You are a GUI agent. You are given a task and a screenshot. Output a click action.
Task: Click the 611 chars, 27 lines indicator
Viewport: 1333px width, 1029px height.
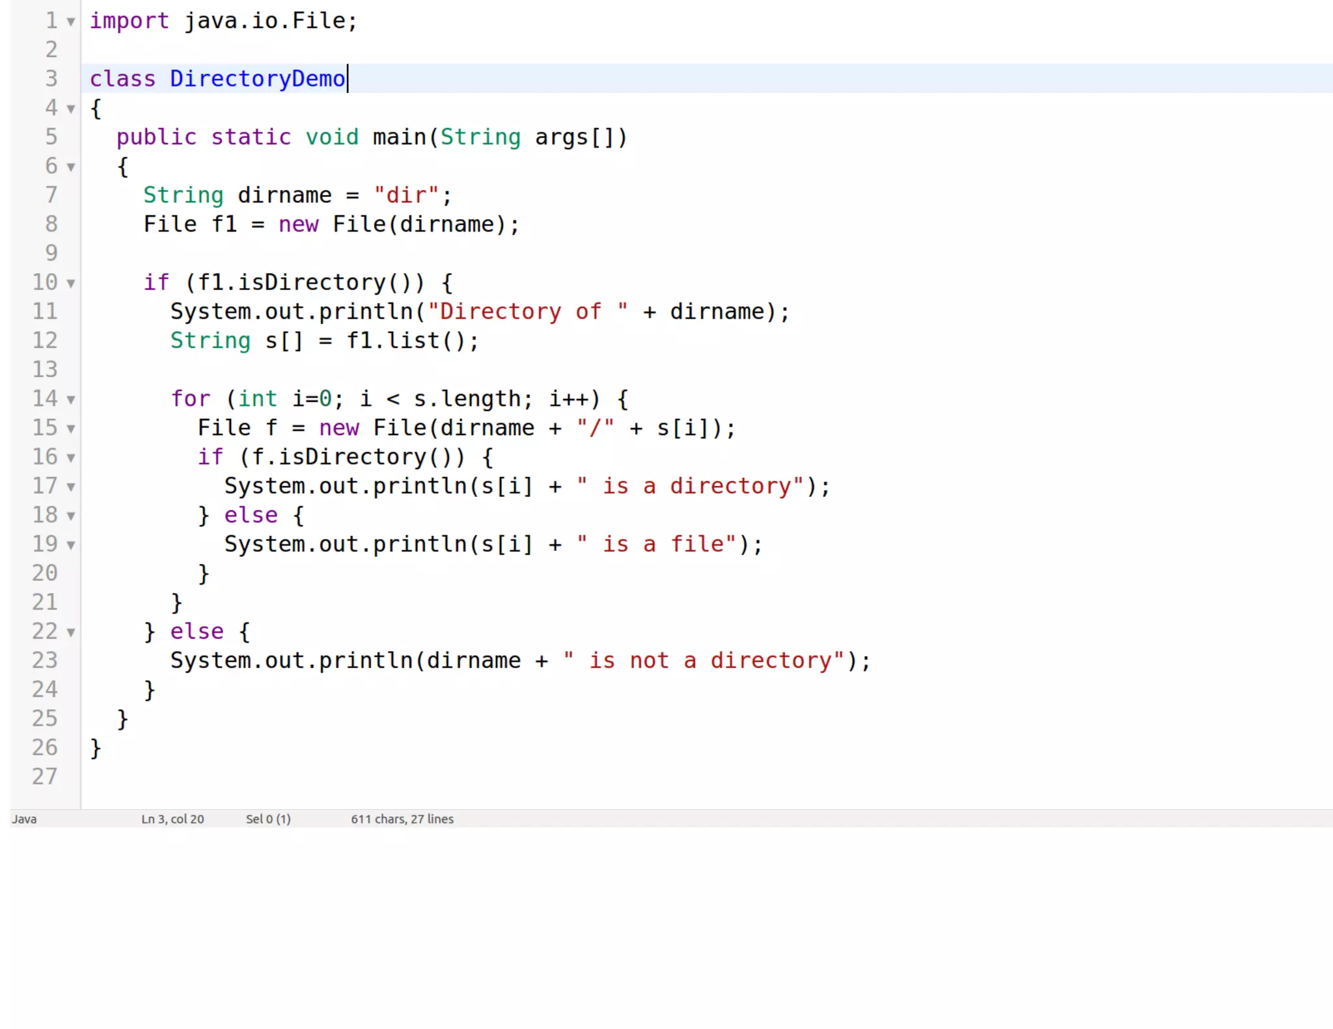point(402,819)
